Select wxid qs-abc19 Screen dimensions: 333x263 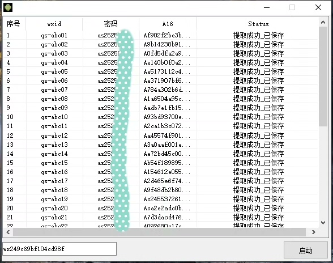point(54,199)
